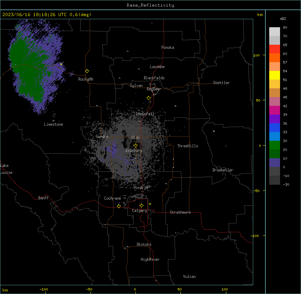
Task: Click the RedDeer city label
Action: [154, 89]
